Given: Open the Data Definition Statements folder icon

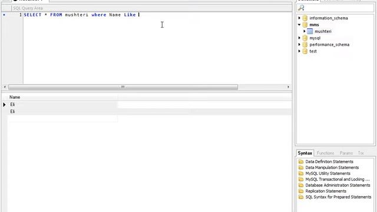Looking at the screenshot, I should pos(301,161).
